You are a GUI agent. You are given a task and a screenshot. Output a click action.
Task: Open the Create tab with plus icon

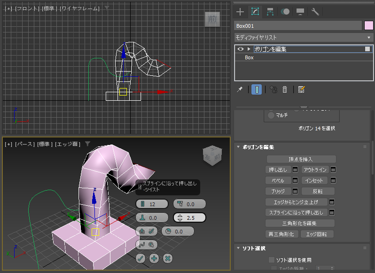(x=240, y=12)
